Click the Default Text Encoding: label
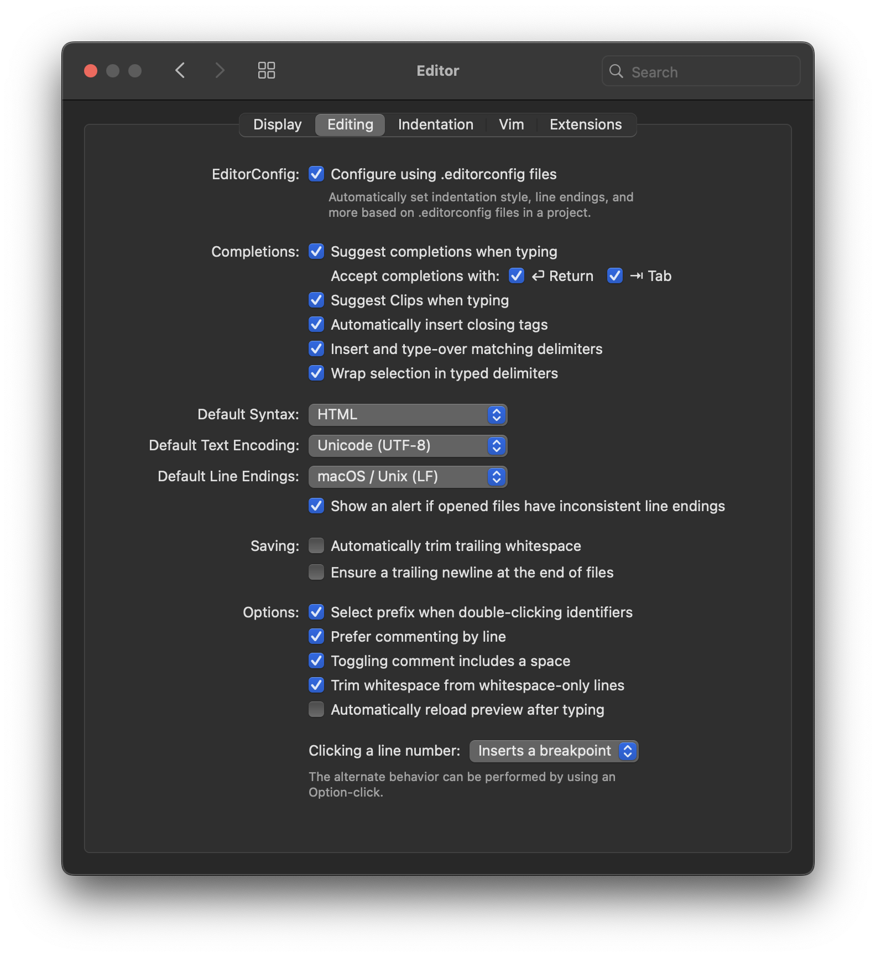The height and width of the screenshot is (957, 876). (224, 445)
